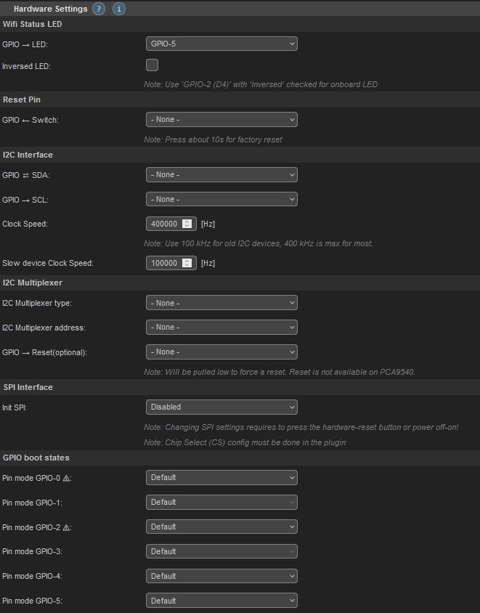This screenshot has height=613, width=480.
Task: Click the warning icon next to GPIO-0
Action: (67, 477)
